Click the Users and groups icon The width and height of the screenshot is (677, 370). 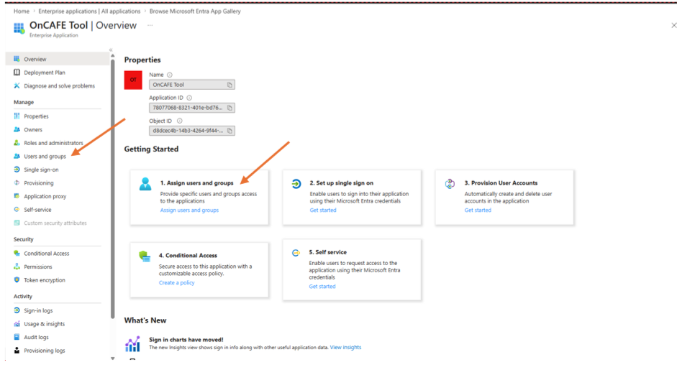tap(17, 156)
